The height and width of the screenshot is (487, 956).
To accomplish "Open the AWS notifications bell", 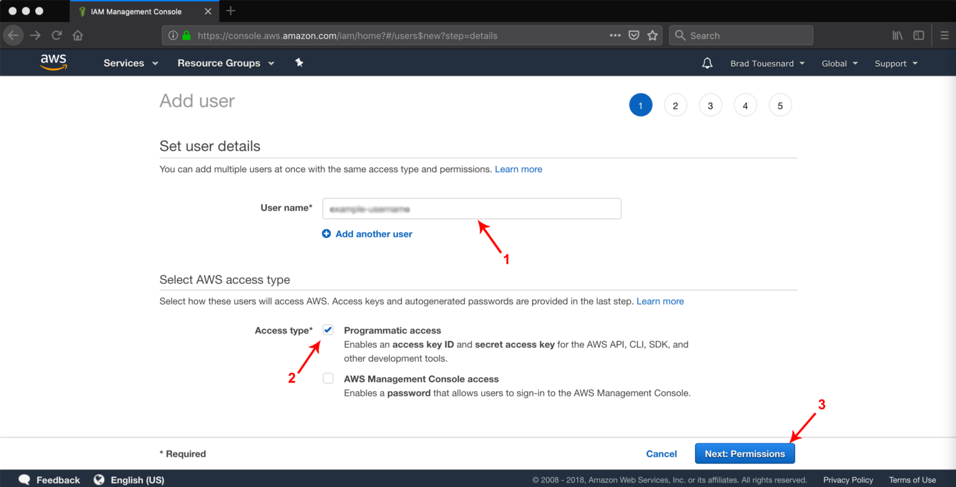I will click(x=707, y=63).
